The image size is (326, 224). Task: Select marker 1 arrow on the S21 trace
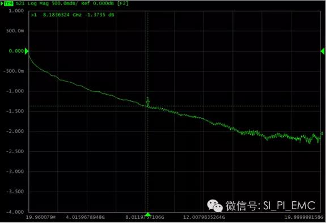(x=148, y=102)
